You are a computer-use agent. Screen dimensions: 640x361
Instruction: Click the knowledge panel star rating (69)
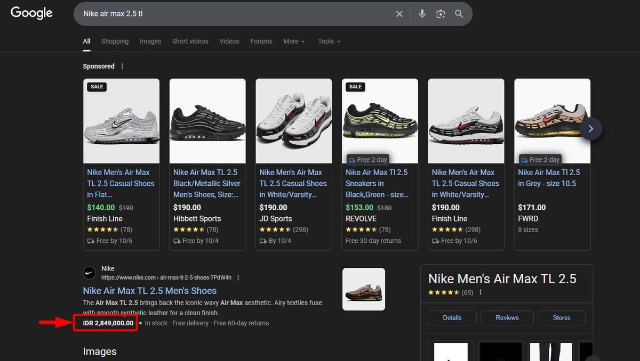pos(451,292)
